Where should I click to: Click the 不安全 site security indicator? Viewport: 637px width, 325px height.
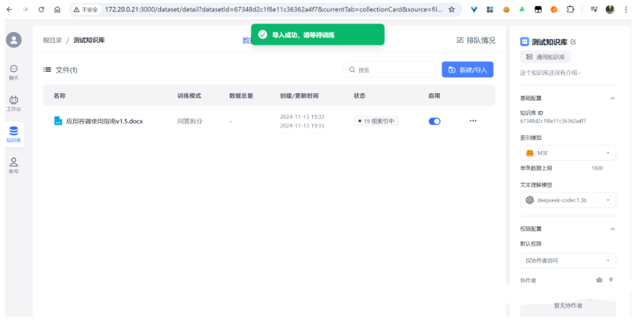[86, 10]
